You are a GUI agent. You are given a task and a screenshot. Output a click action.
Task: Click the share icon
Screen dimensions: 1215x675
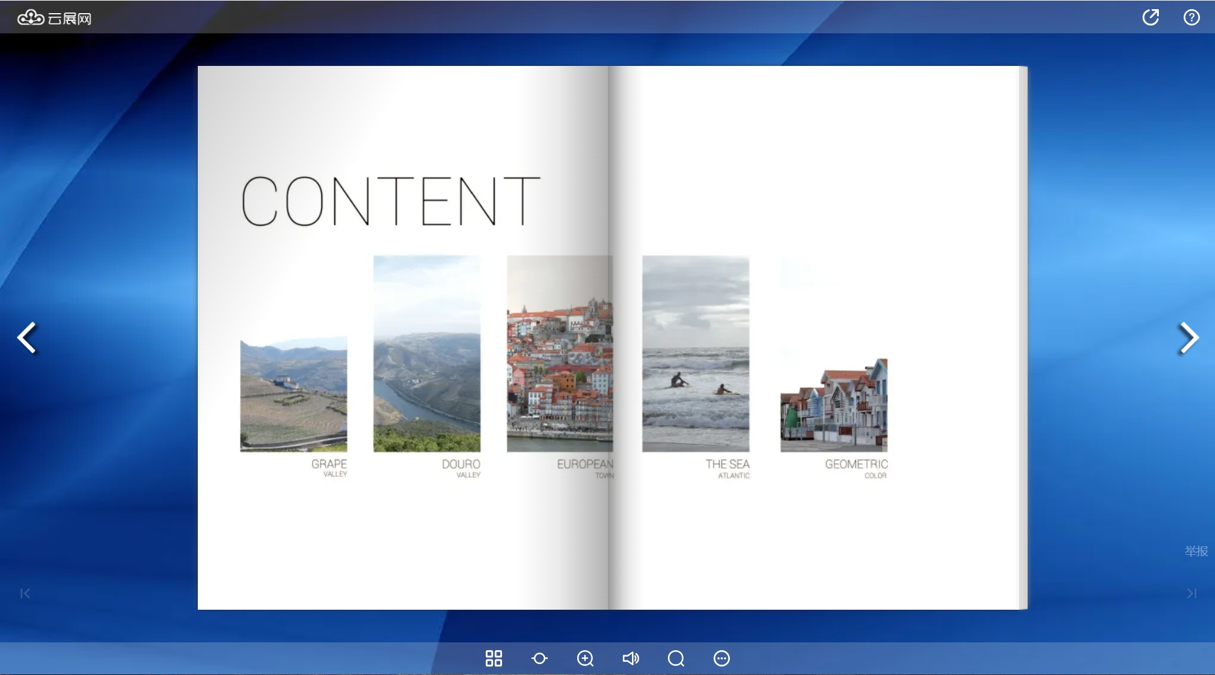[1150, 18]
